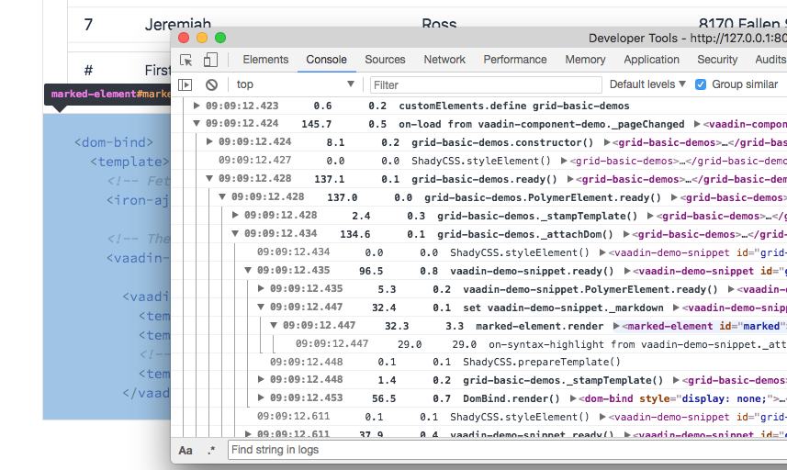This screenshot has width=787, height=470.
Task: Toggle match case Aa button
Action: coord(186,451)
